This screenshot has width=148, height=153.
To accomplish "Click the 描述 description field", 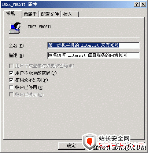I will [x=93, y=55].
